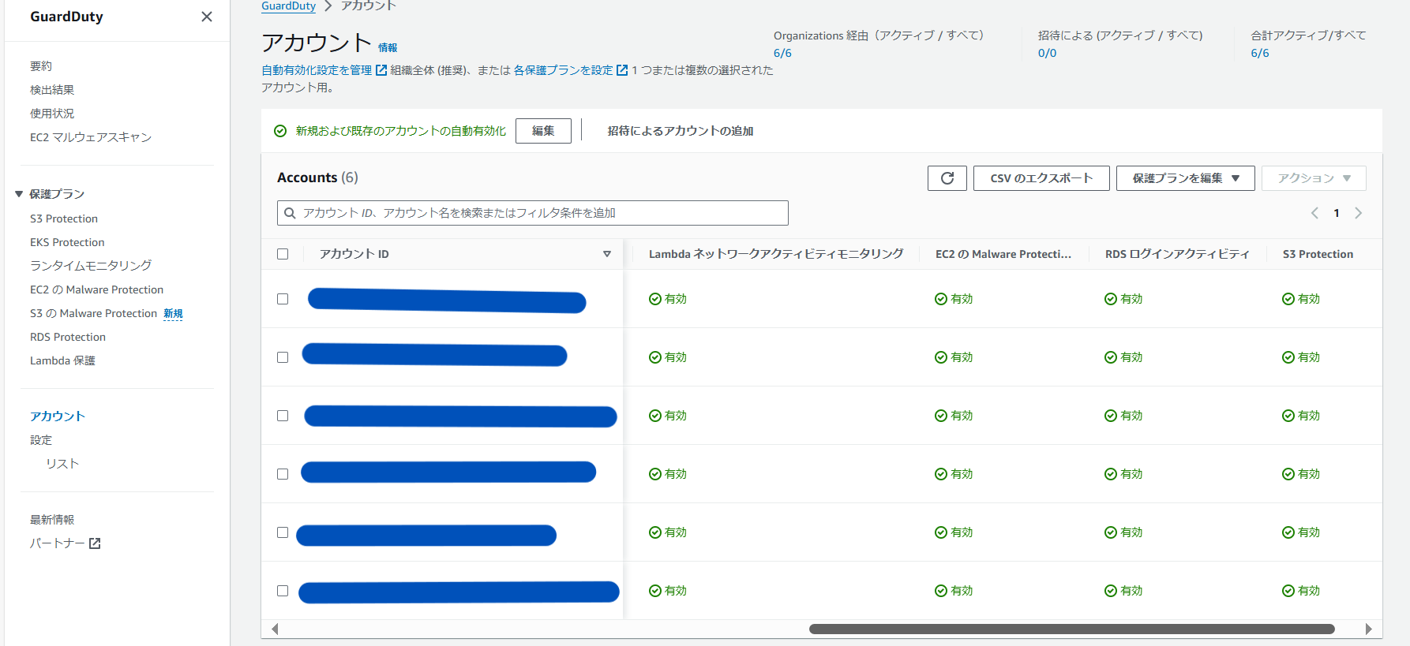Close the GuardDuty navigation panel

[x=207, y=17]
